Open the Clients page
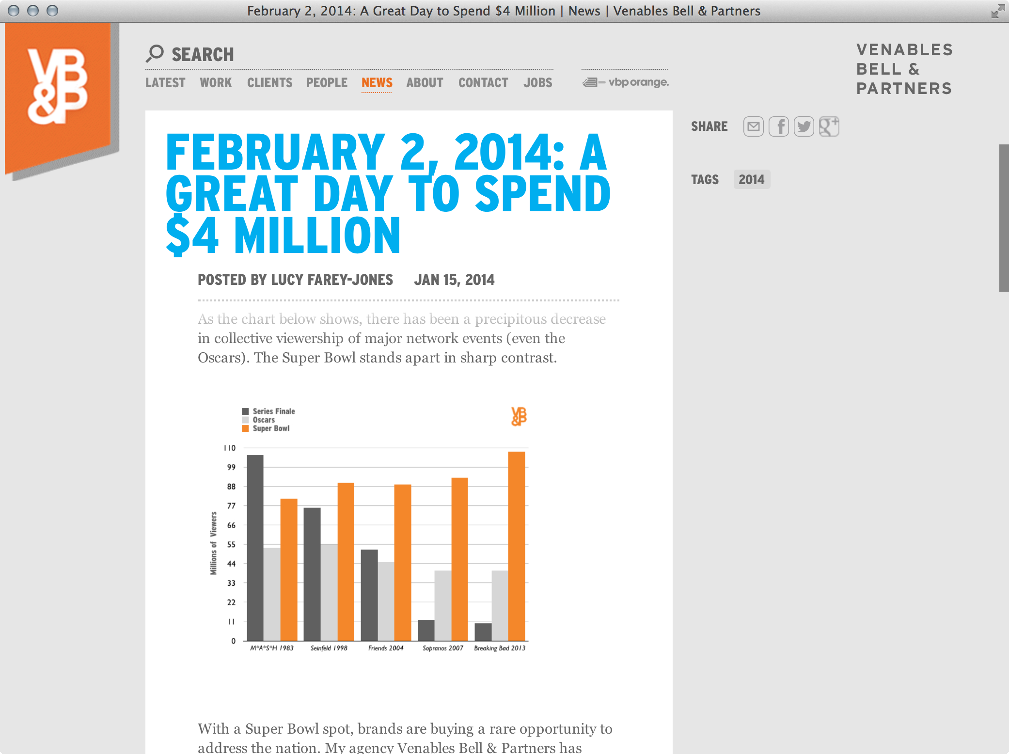The image size is (1009, 754). pyautogui.click(x=269, y=83)
